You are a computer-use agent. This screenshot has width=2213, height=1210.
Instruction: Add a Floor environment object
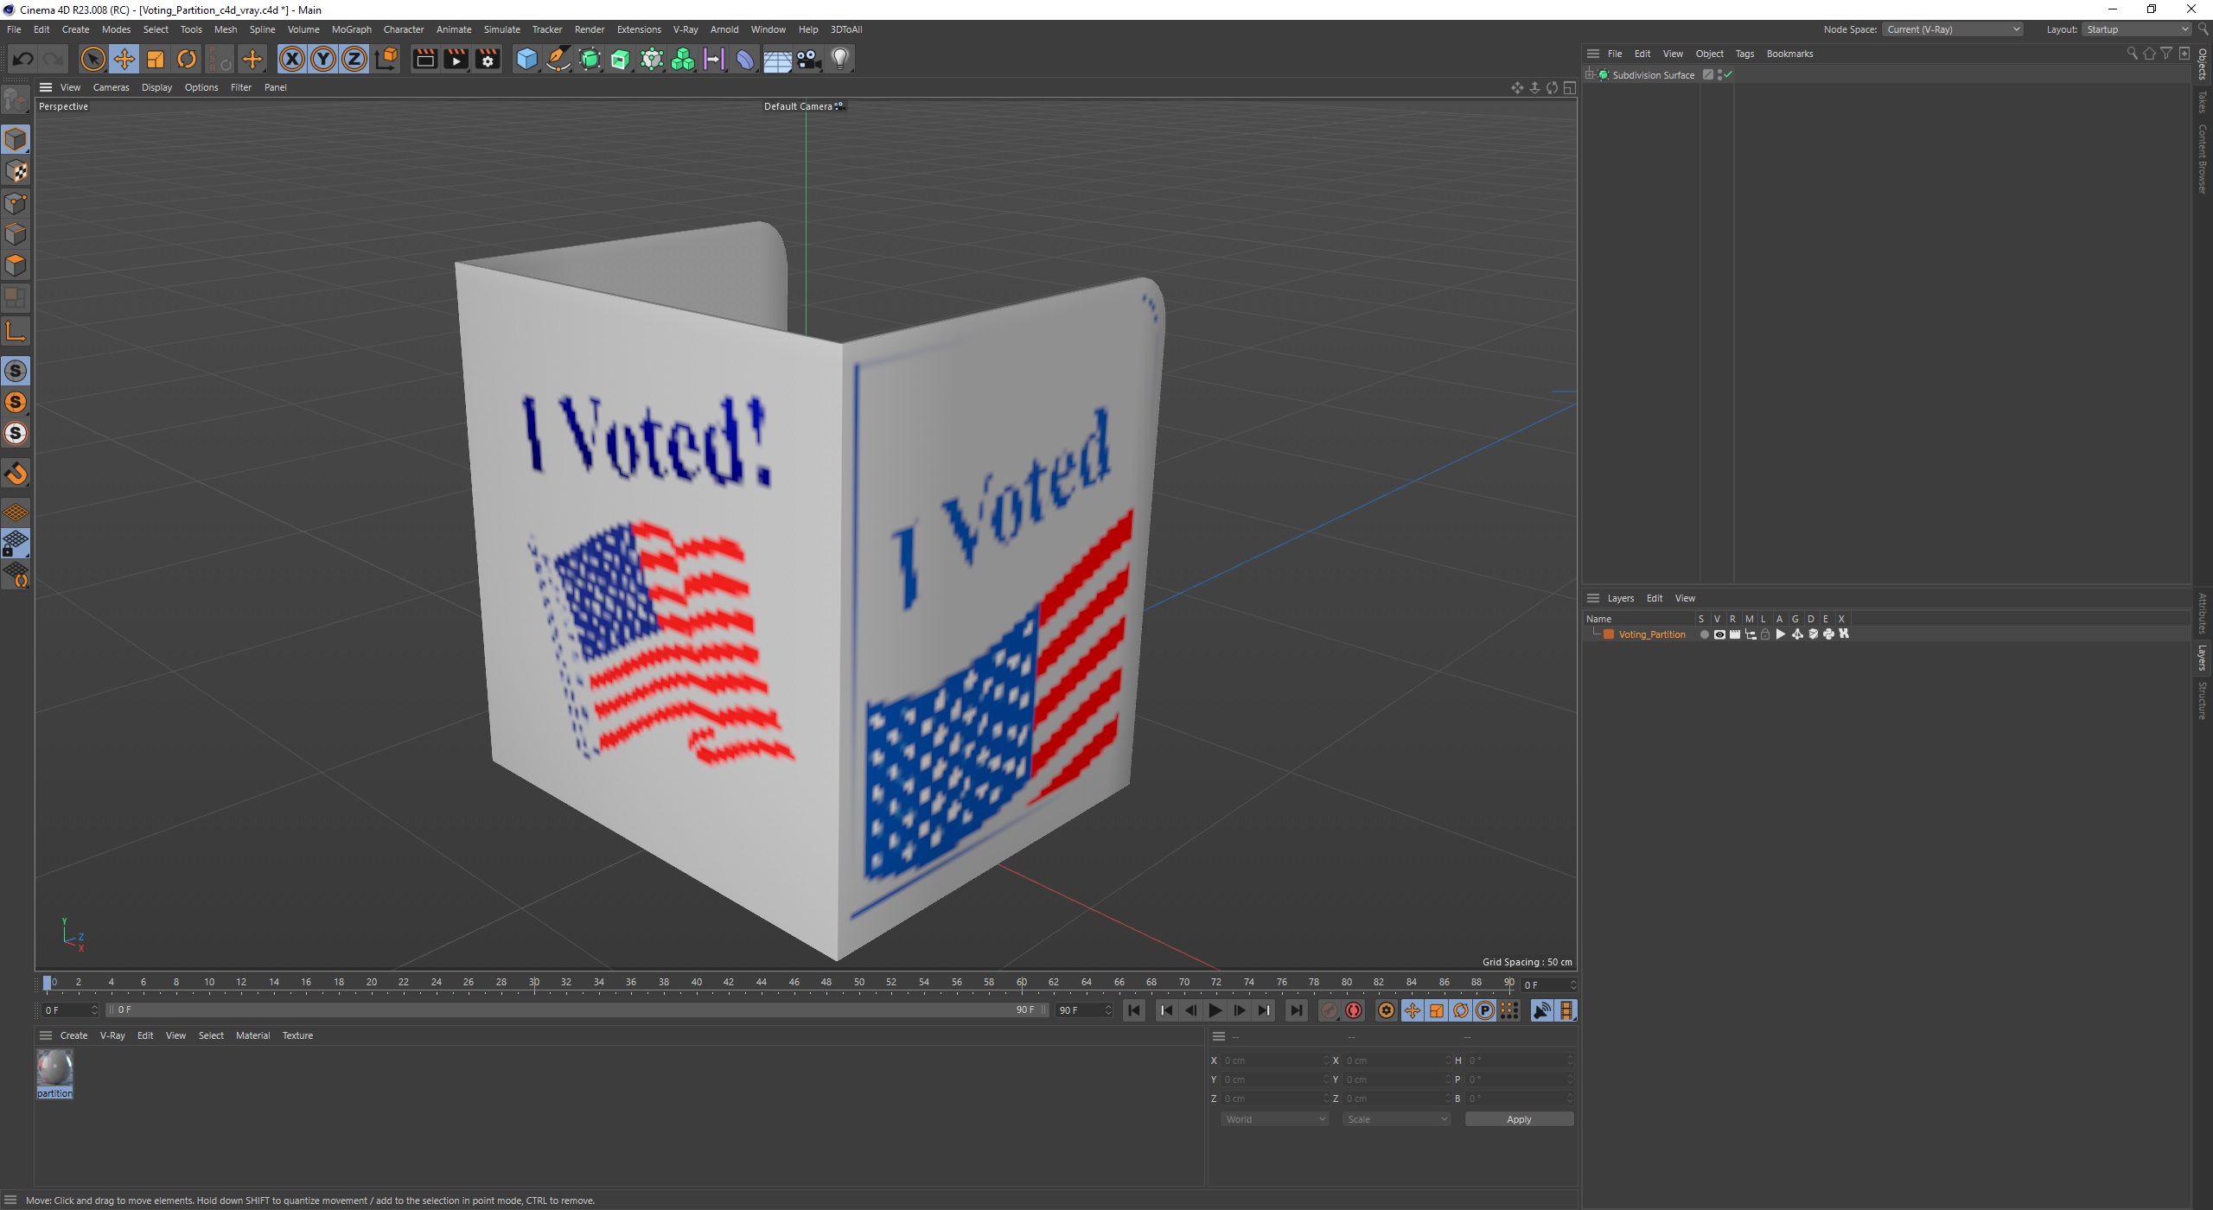point(777,59)
